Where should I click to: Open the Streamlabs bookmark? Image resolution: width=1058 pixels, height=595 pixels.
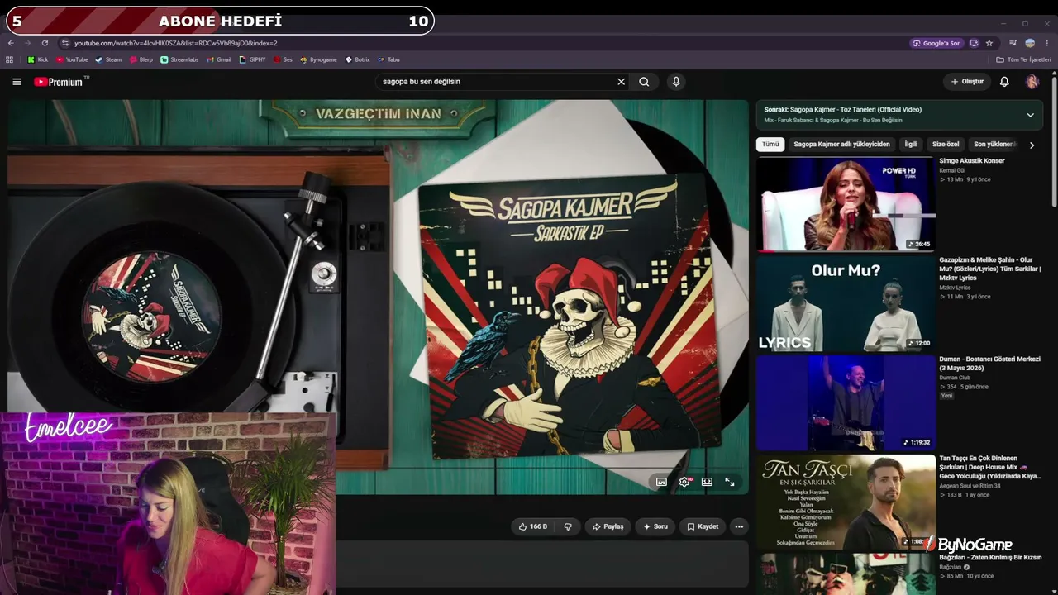179,59
